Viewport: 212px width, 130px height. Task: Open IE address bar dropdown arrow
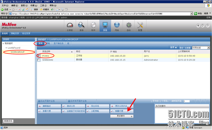[x=191, y=14]
